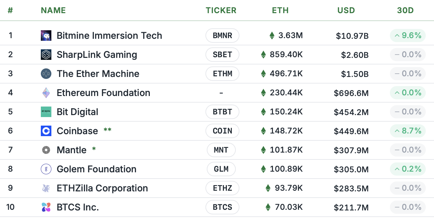Select the Mantle circular logo
The width and height of the screenshot is (434, 219).
[46, 150]
